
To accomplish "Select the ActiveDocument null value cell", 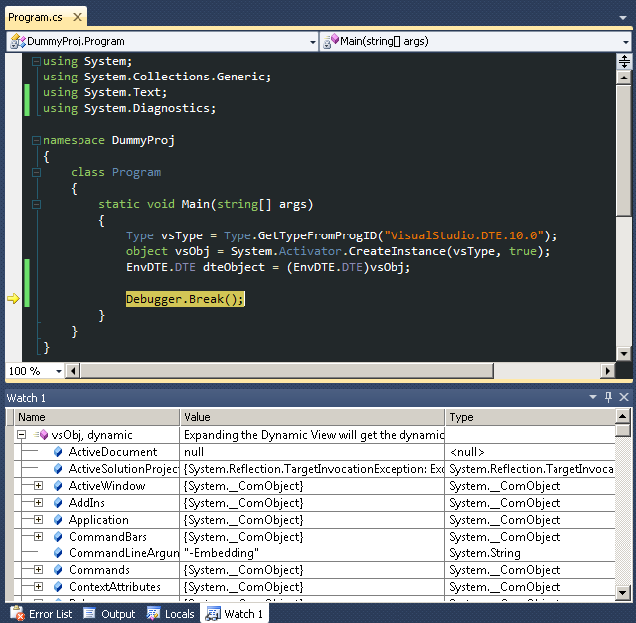I will 312,452.
